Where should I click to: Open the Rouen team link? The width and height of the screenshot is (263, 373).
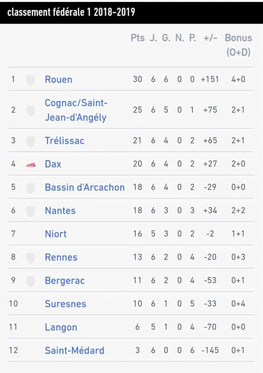coord(58,79)
